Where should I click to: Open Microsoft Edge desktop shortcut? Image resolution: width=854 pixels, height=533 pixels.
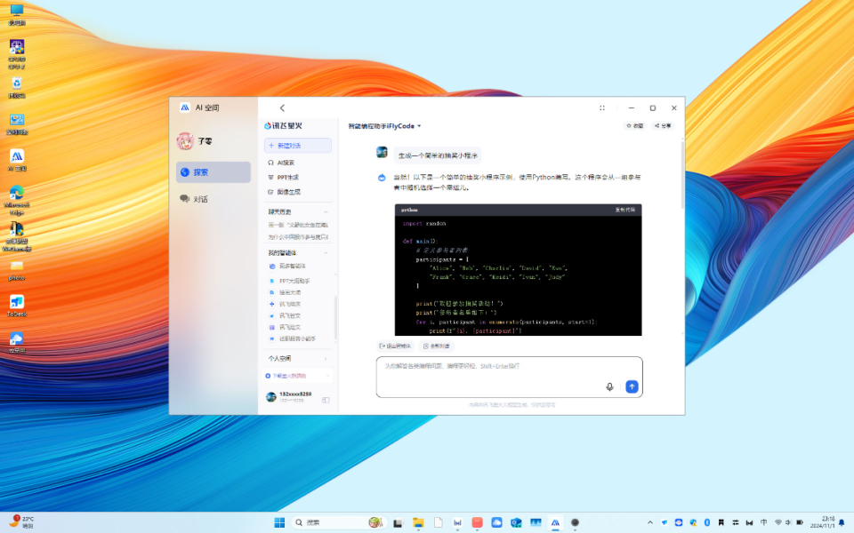point(17,200)
